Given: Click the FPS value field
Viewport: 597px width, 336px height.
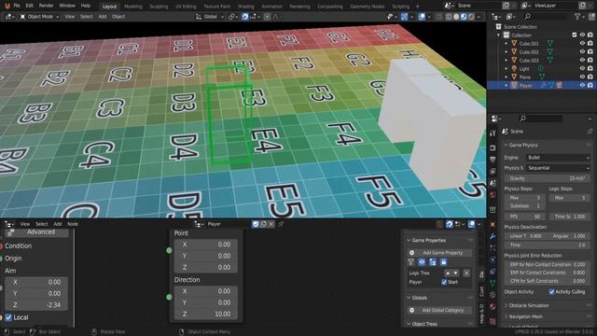Looking at the screenshot, I should (x=524, y=217).
